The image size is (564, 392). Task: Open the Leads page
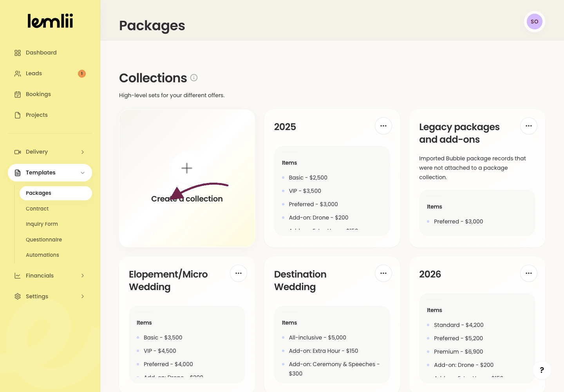(x=50, y=73)
